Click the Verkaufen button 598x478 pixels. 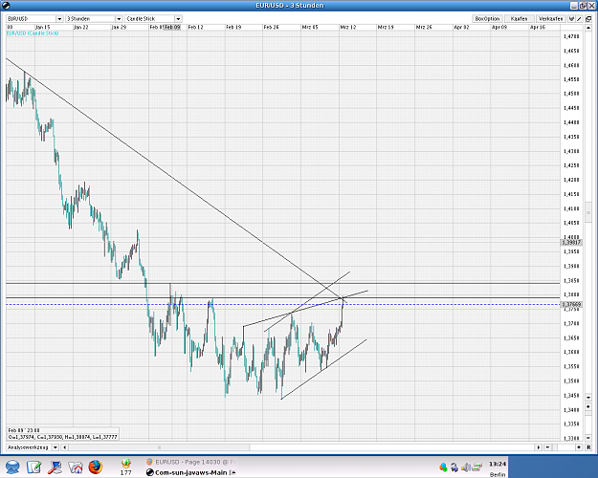pos(551,19)
